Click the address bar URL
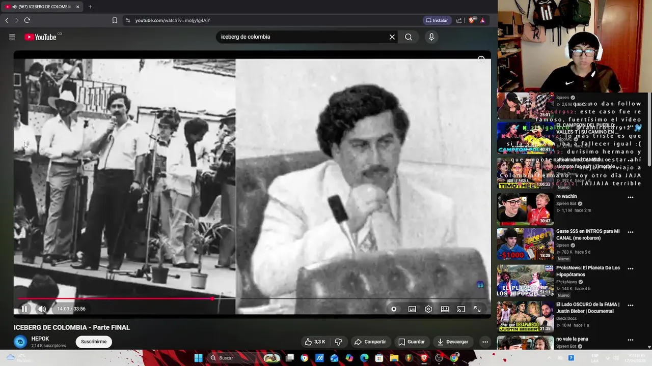 [173, 20]
